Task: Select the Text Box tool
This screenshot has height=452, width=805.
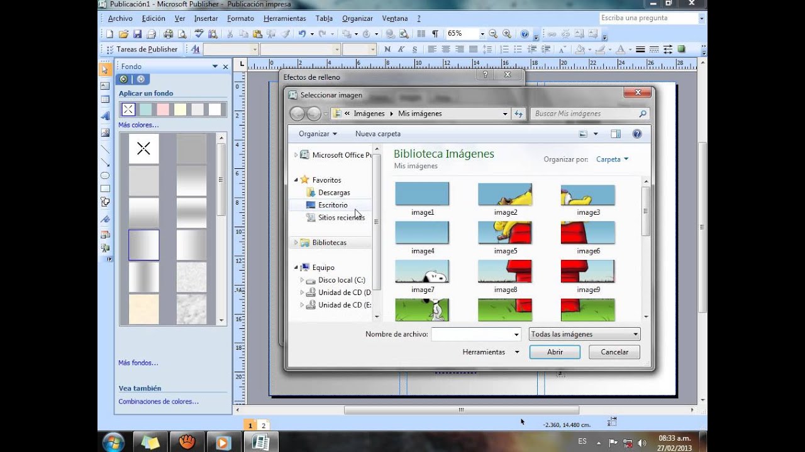Action: pyautogui.click(x=105, y=86)
